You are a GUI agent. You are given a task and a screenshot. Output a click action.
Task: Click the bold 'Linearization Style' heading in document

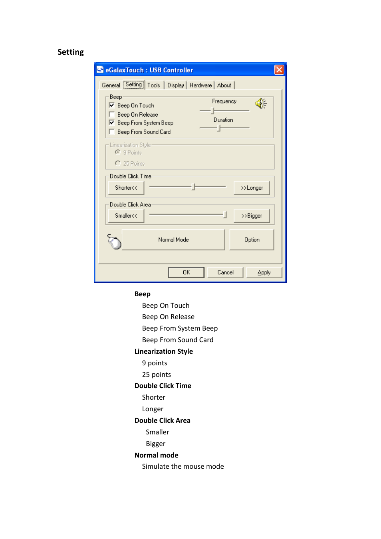click(x=164, y=351)
